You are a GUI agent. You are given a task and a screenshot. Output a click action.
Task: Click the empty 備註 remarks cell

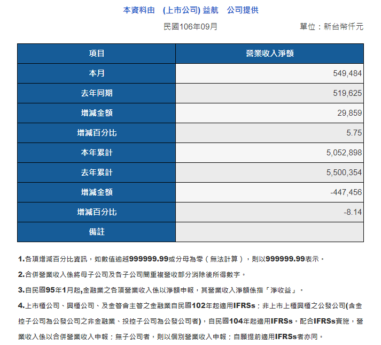[269, 232]
